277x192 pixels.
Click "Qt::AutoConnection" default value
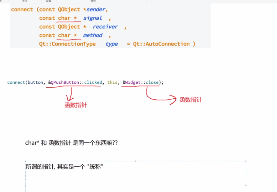[161, 44]
